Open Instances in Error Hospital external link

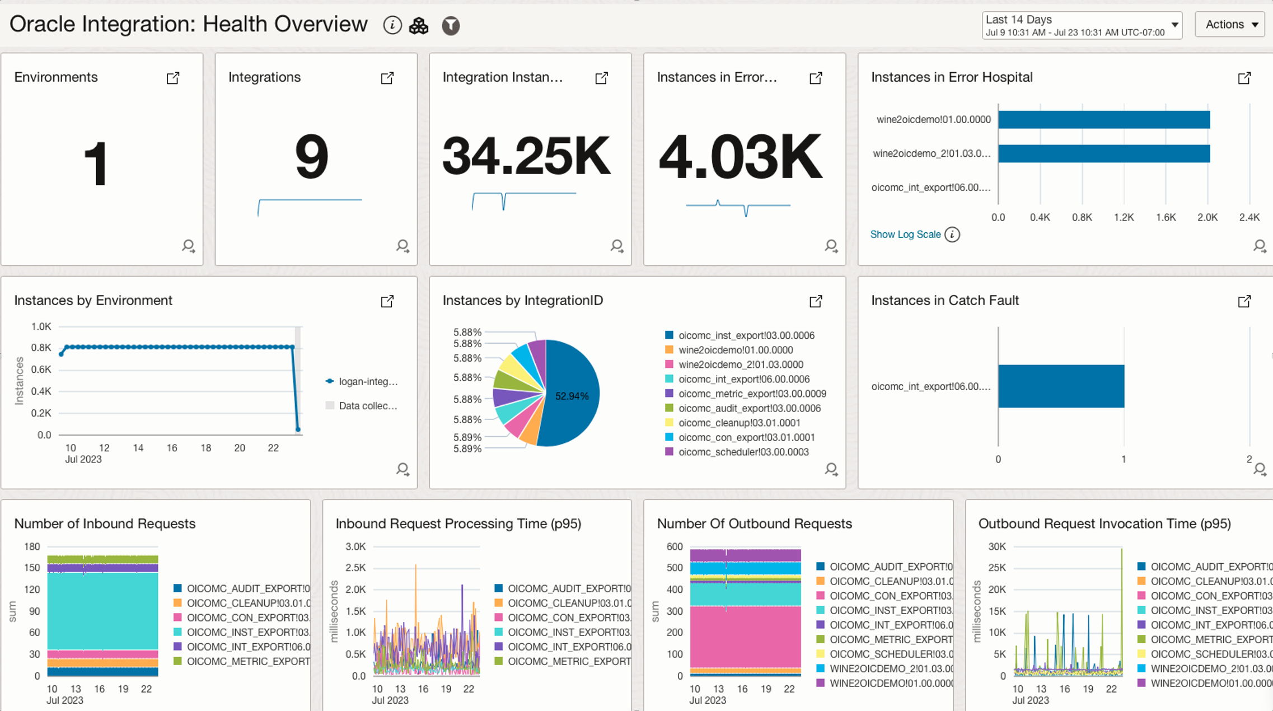point(1245,78)
